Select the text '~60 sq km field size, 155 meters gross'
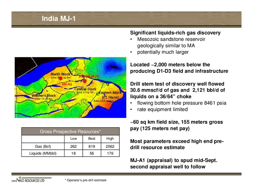This screenshot has height=195, width=253. click(x=176, y=122)
